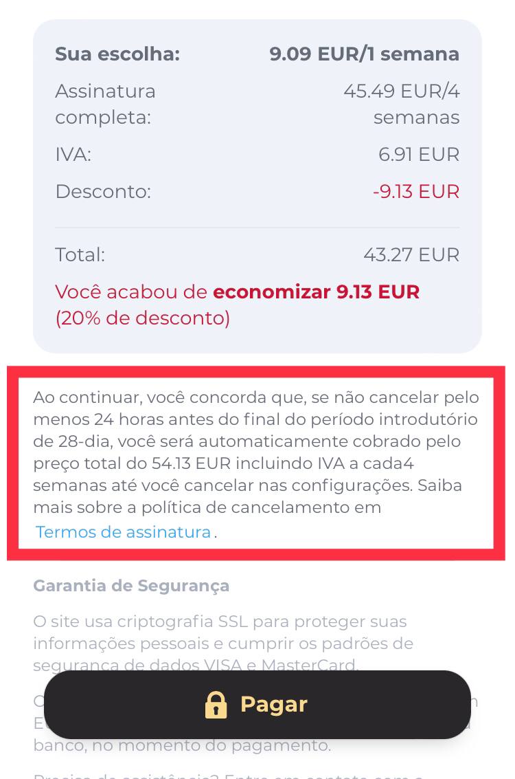Click the 45.49 EUR/4 semanas amount
Screen dimensions: 515x779
coord(402,105)
